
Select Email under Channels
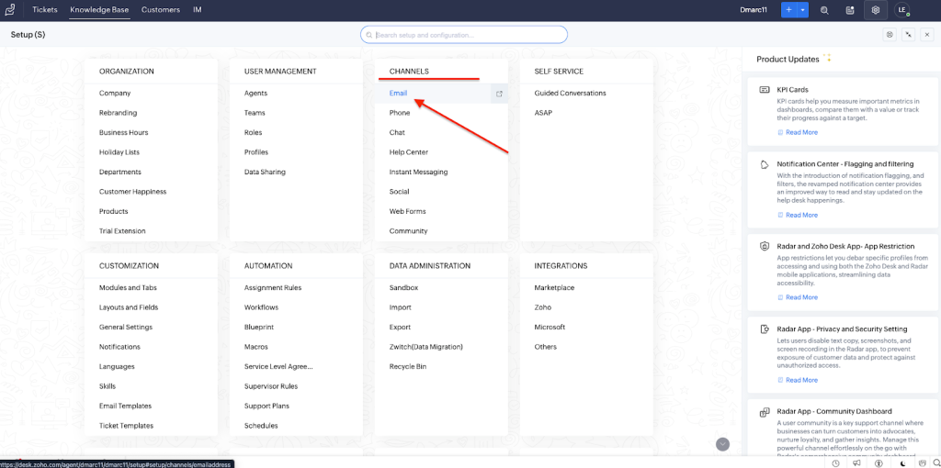point(398,94)
